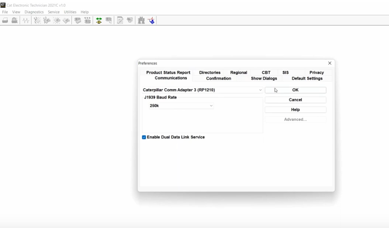Screen dimensions: 389x228
Task: Switch to the Product Status Report tab
Action: click(168, 73)
